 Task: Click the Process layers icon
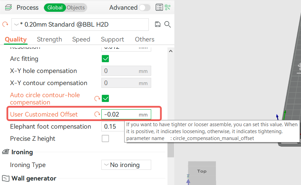(8, 8)
